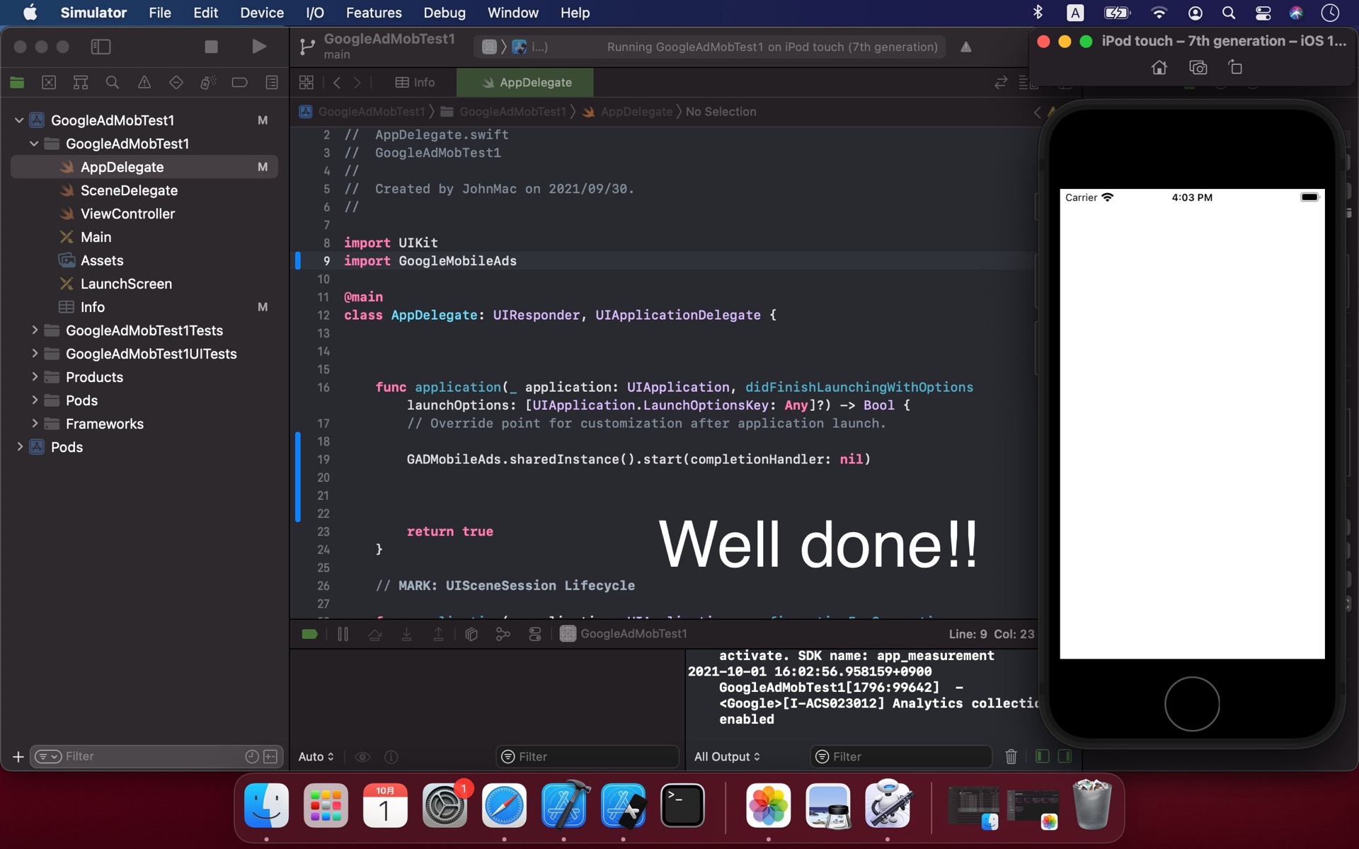Open the Debug Memory Graph button

[503, 635]
